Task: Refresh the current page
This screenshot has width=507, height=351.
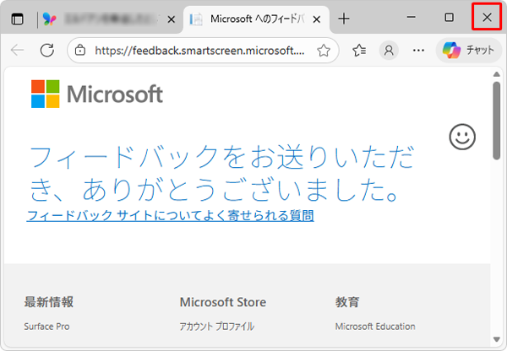Action: coord(46,51)
